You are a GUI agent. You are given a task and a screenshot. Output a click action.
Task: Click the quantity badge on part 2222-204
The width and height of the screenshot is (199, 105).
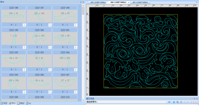point(76,70)
